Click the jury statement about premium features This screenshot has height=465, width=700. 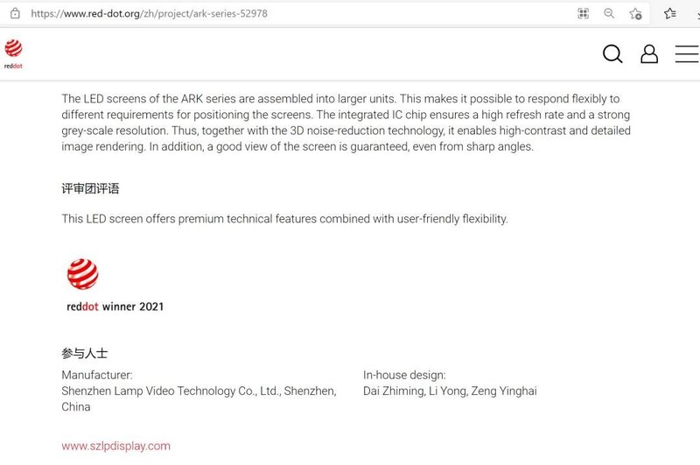pos(284,218)
